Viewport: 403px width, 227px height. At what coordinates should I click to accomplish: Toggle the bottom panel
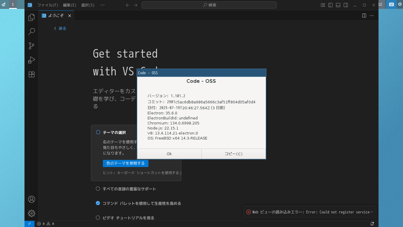(338, 5)
